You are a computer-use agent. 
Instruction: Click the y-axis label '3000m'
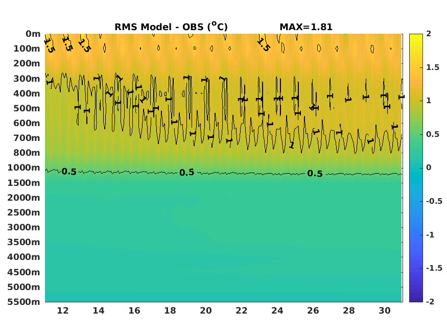[x=24, y=227]
